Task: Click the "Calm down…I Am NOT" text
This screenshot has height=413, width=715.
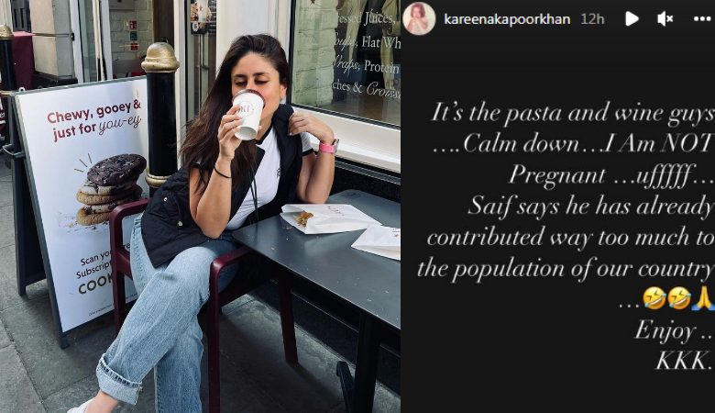Action: pos(572,144)
